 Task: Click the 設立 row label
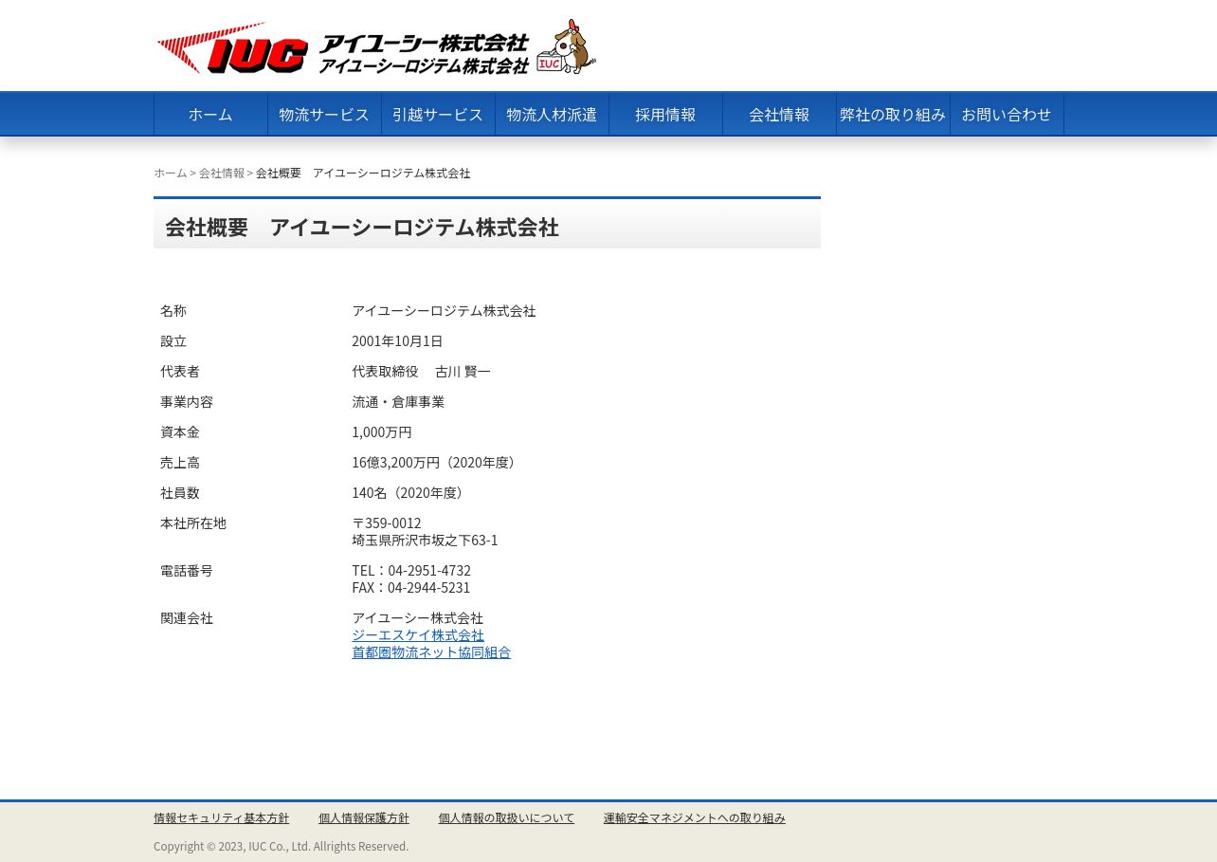(x=173, y=341)
